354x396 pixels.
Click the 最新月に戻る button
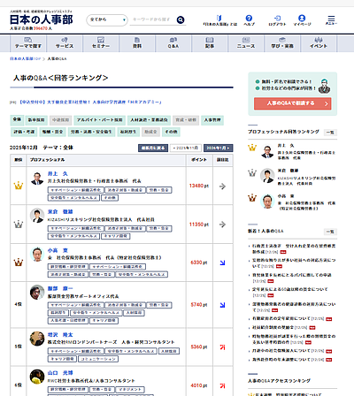153,148
